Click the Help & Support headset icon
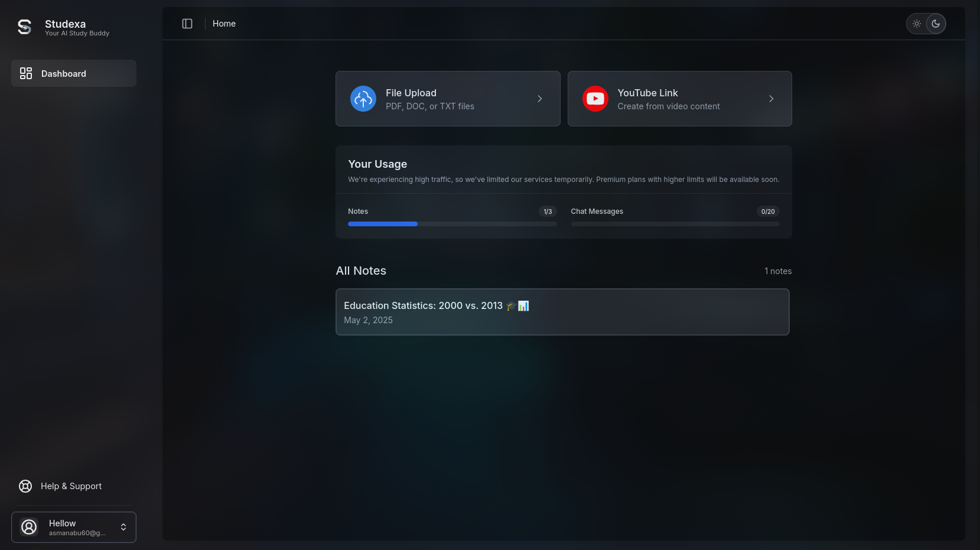 tap(25, 486)
